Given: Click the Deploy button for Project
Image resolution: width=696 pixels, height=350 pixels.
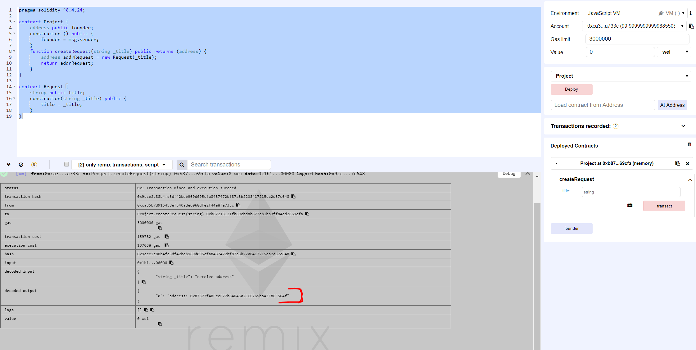Looking at the screenshot, I should point(572,89).
